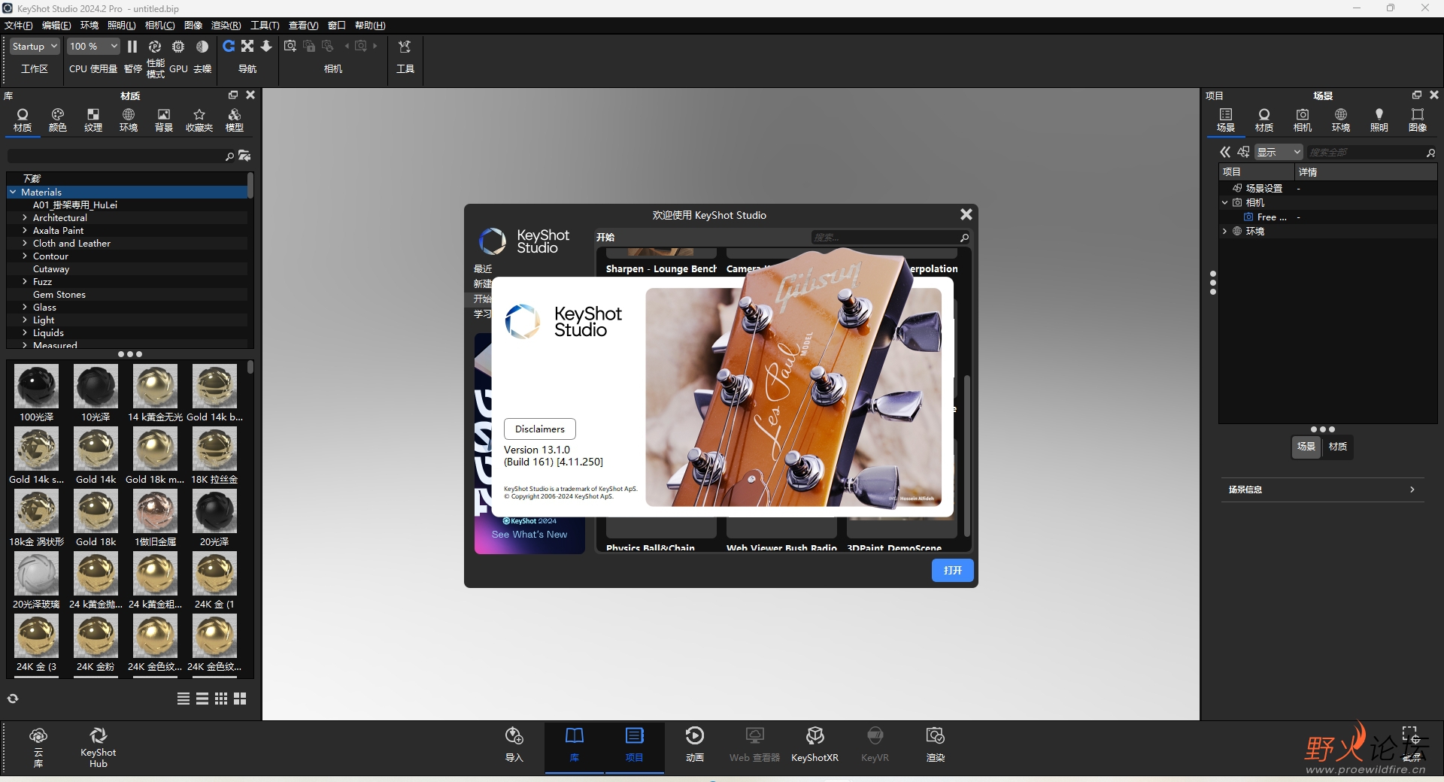Open library Models tab
The width and height of the screenshot is (1444, 782).
click(235, 120)
